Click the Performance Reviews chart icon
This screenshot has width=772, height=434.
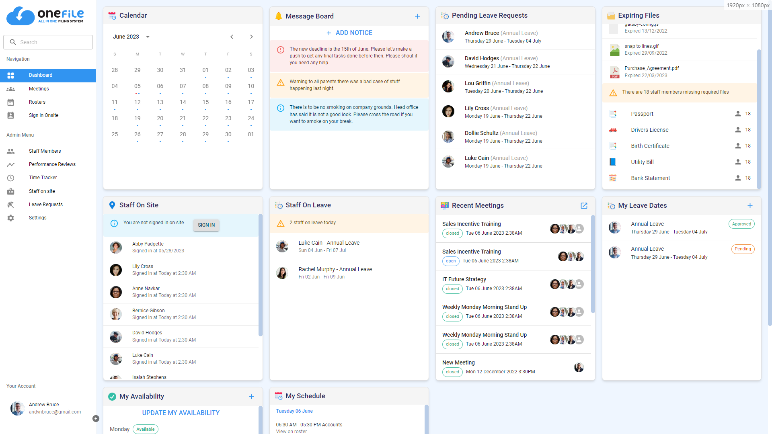pos(10,164)
